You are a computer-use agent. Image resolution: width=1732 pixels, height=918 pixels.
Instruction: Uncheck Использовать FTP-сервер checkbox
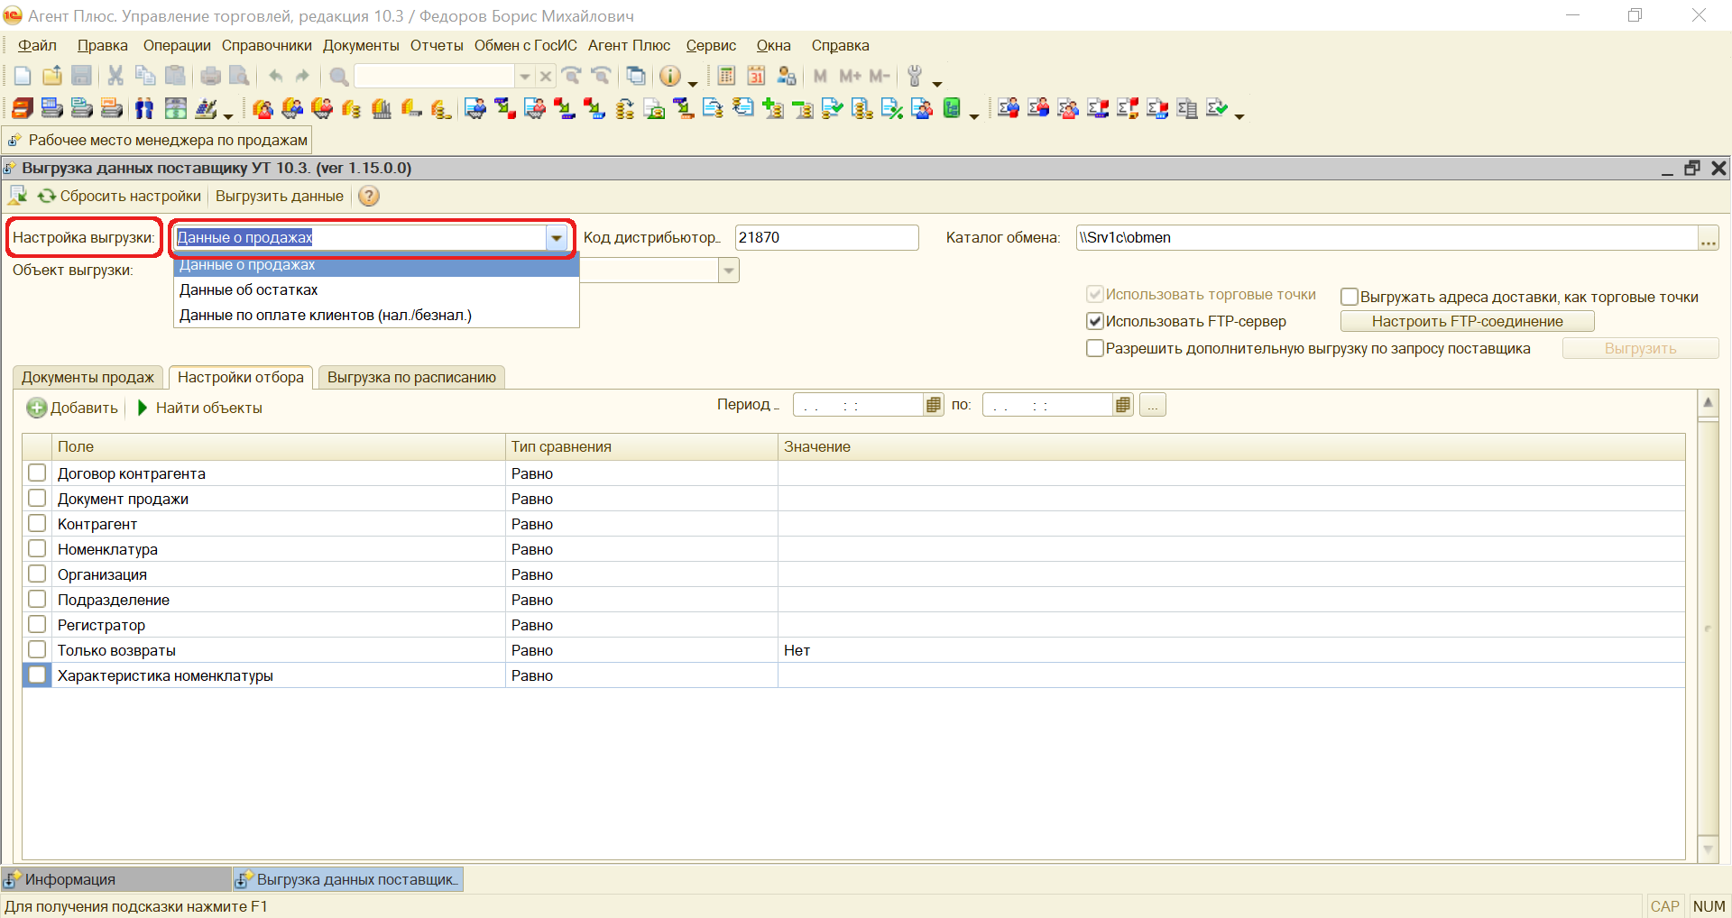1095,321
